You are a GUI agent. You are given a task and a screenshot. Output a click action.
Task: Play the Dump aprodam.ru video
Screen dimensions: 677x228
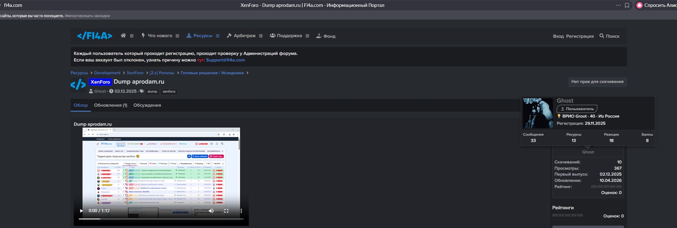(x=81, y=211)
